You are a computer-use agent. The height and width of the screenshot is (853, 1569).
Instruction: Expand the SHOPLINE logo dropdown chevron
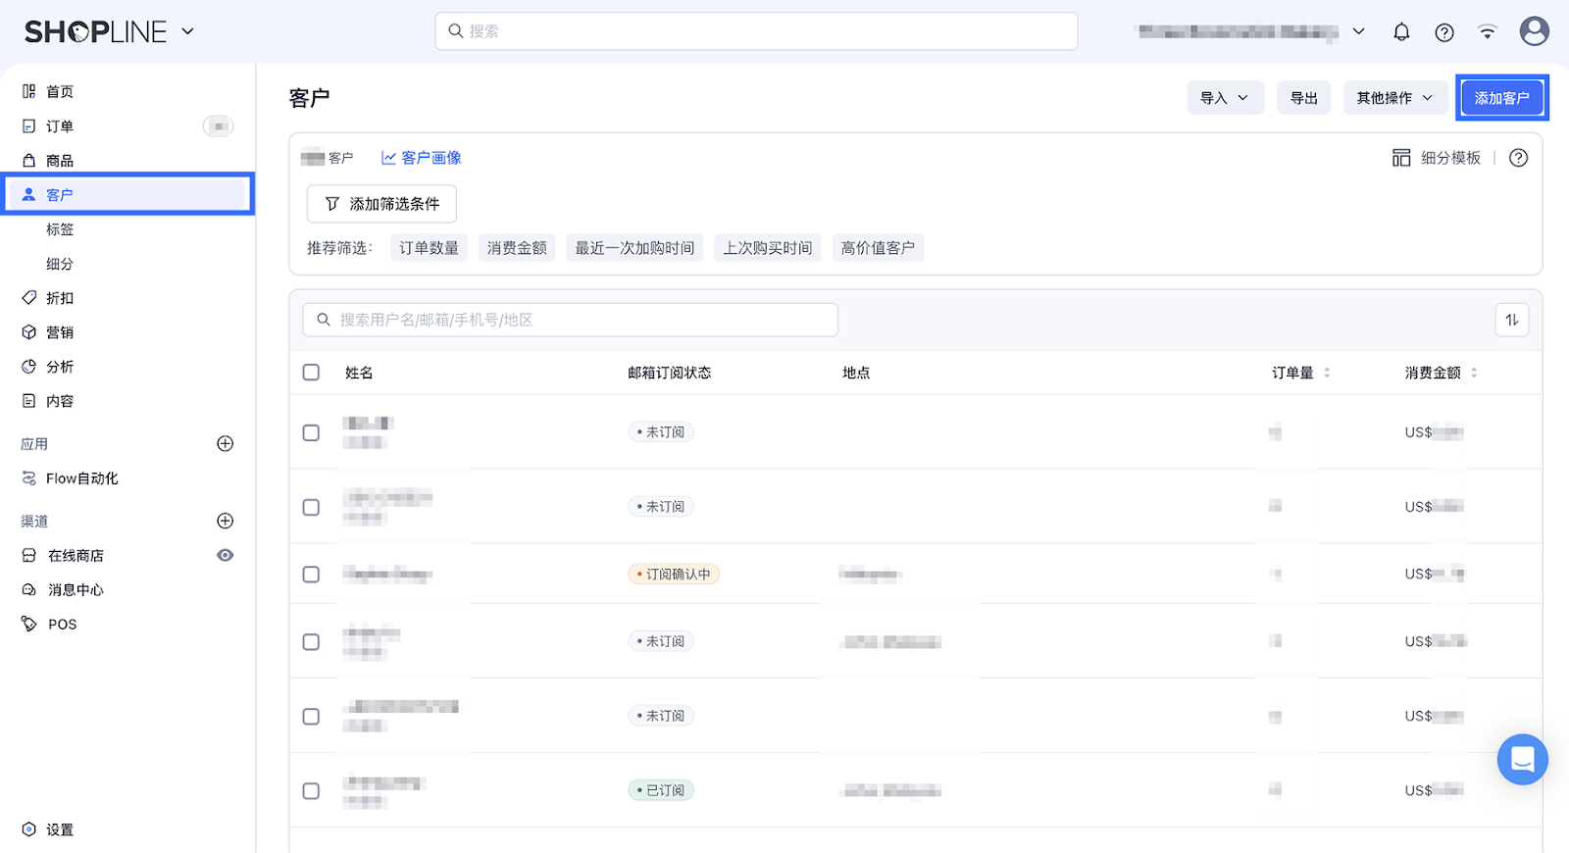click(188, 31)
